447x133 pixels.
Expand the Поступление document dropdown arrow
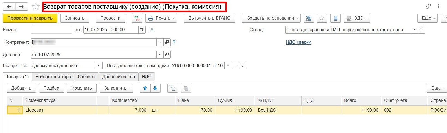pyautogui.click(x=228, y=66)
